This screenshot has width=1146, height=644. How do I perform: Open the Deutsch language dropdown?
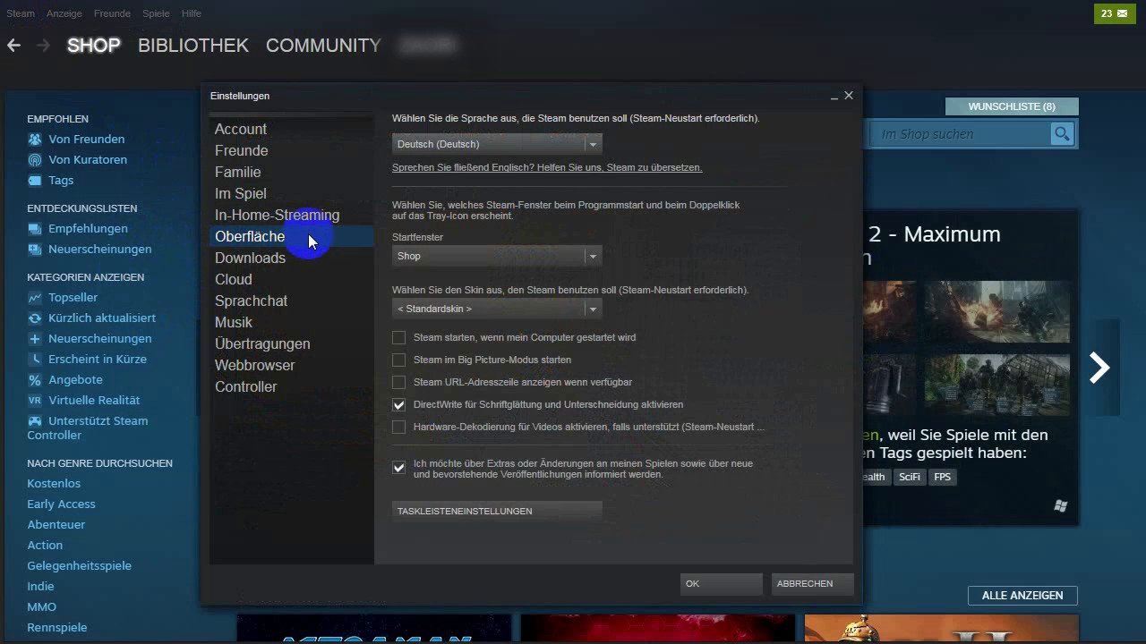[497, 144]
